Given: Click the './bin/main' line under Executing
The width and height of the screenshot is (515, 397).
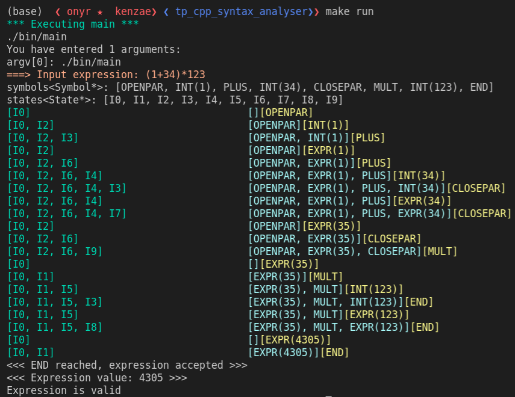Looking at the screenshot, I should click(x=37, y=37).
